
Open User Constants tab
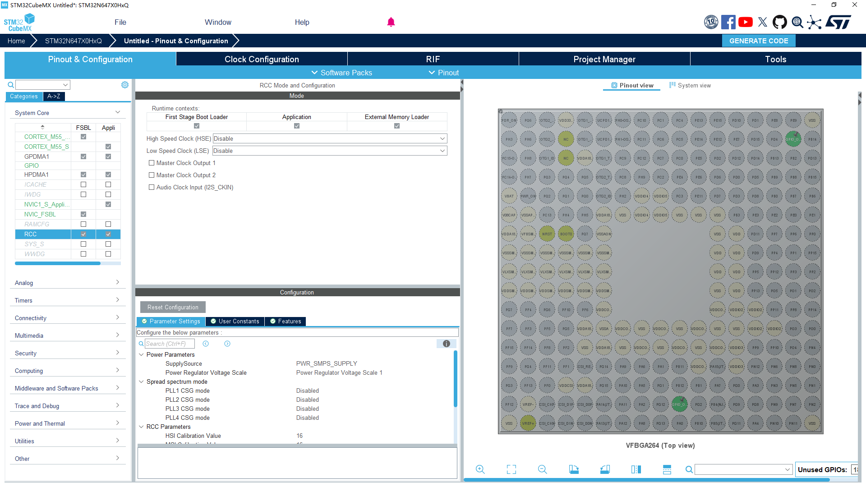tap(235, 321)
